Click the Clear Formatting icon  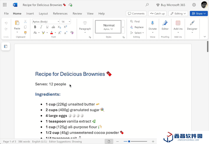coord(72,33)
